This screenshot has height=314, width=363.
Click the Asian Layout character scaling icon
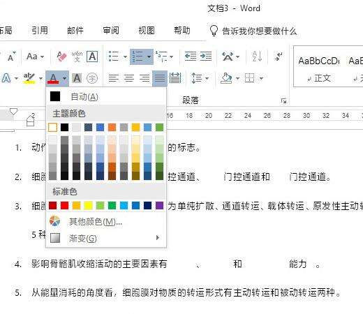pos(228,57)
